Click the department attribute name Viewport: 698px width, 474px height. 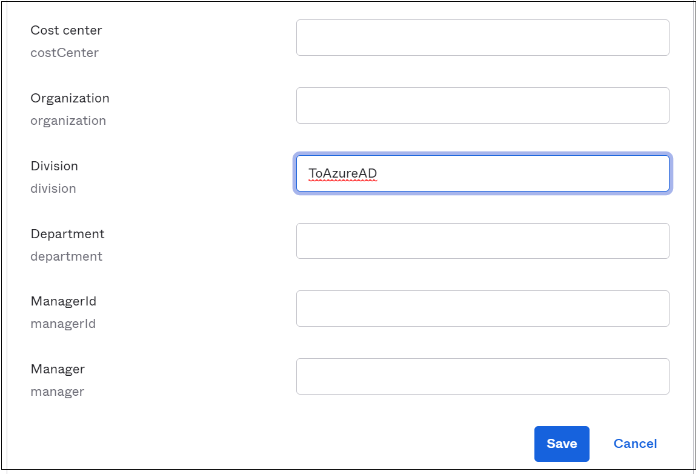(66, 256)
